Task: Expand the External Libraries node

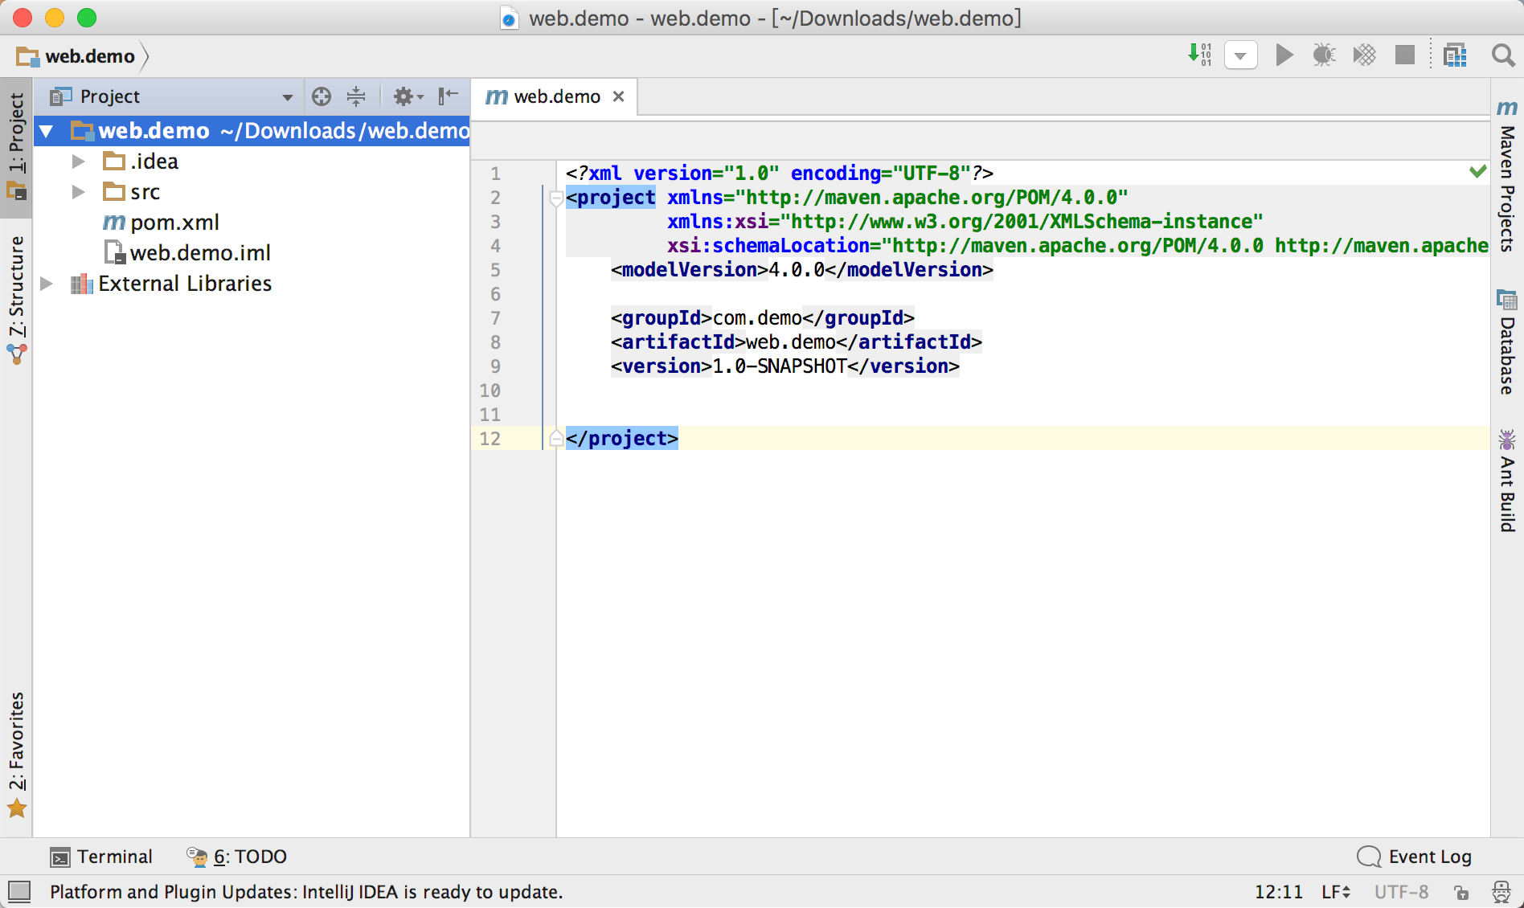Action: click(x=47, y=284)
